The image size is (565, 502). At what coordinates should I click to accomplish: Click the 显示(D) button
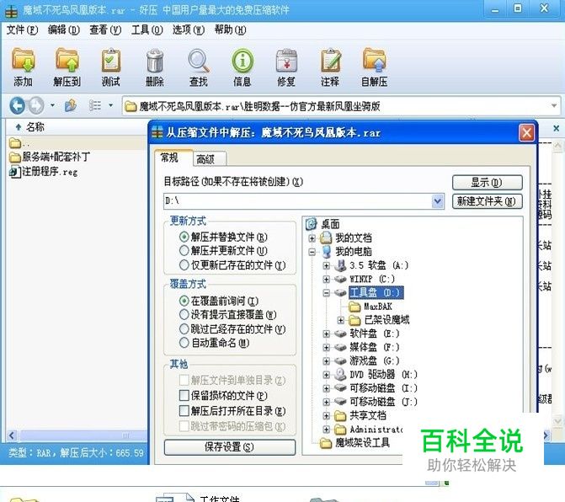tap(488, 183)
